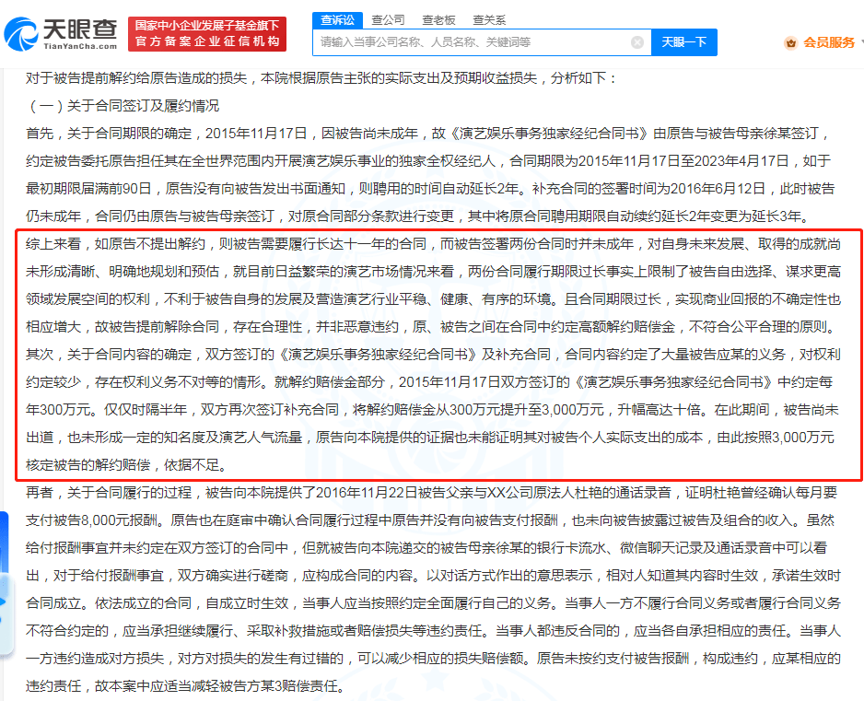Click the crown icon beside 会员服务
Viewport: 864px width, 701px height.
pyautogui.click(x=790, y=42)
